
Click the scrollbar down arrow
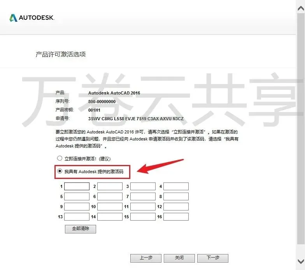pyautogui.click(x=301, y=261)
